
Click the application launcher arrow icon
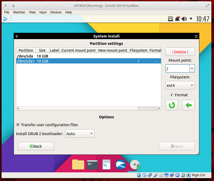[x=5, y=19]
